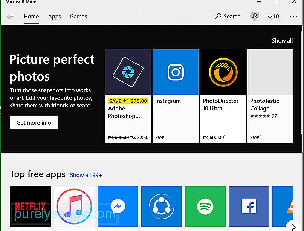Select the Instagram title text
The image size is (304, 231).
168,101
